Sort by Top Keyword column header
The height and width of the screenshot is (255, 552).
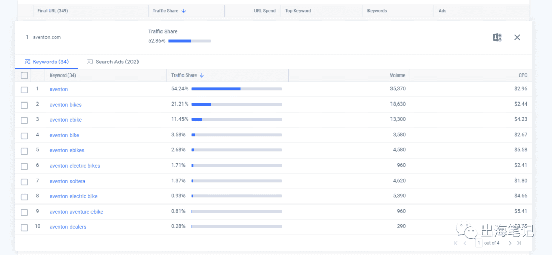tap(298, 11)
